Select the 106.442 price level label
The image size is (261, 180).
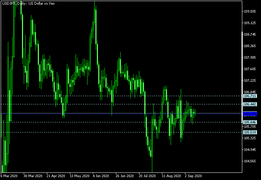pos(250,104)
